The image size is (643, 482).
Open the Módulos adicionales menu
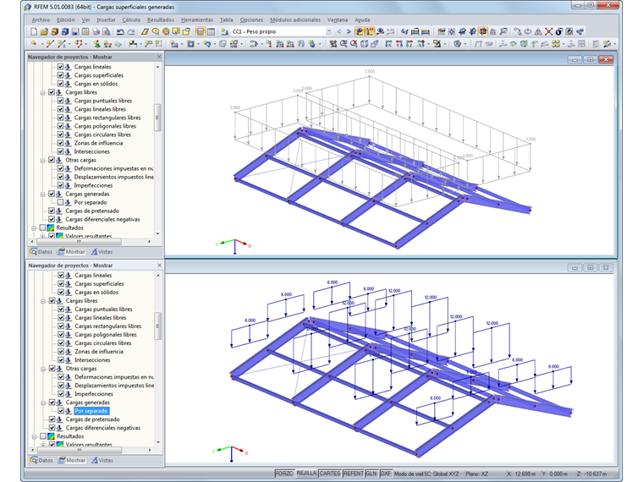click(294, 19)
